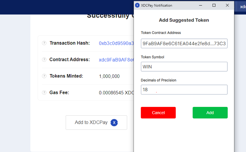
Task: Click the Token Contract Address field
Action: 184,44
